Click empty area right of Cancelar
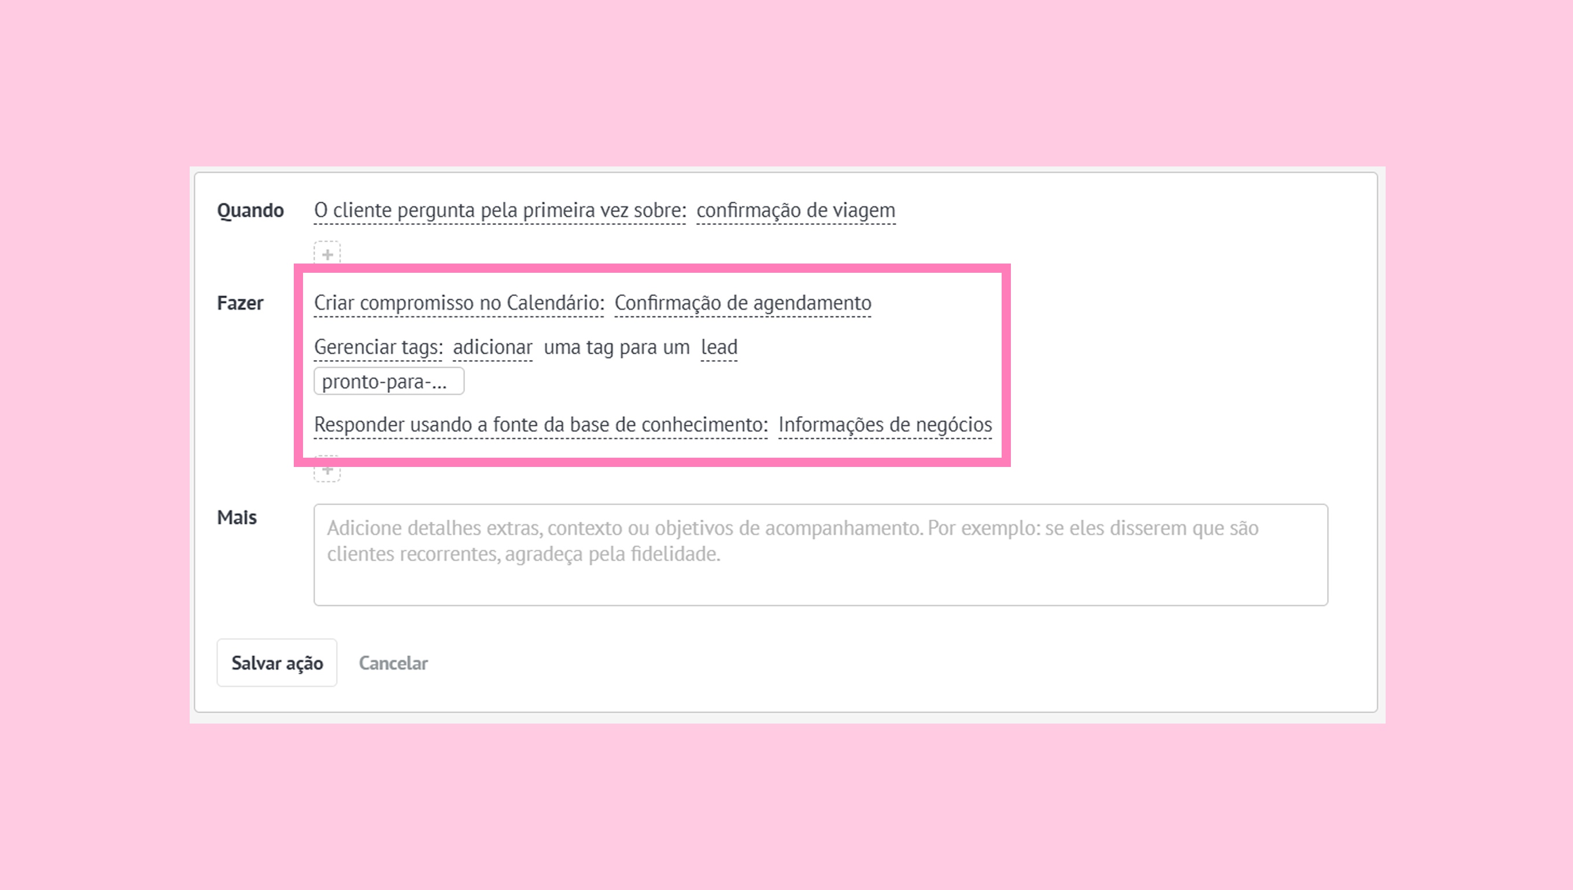 click(x=856, y=663)
